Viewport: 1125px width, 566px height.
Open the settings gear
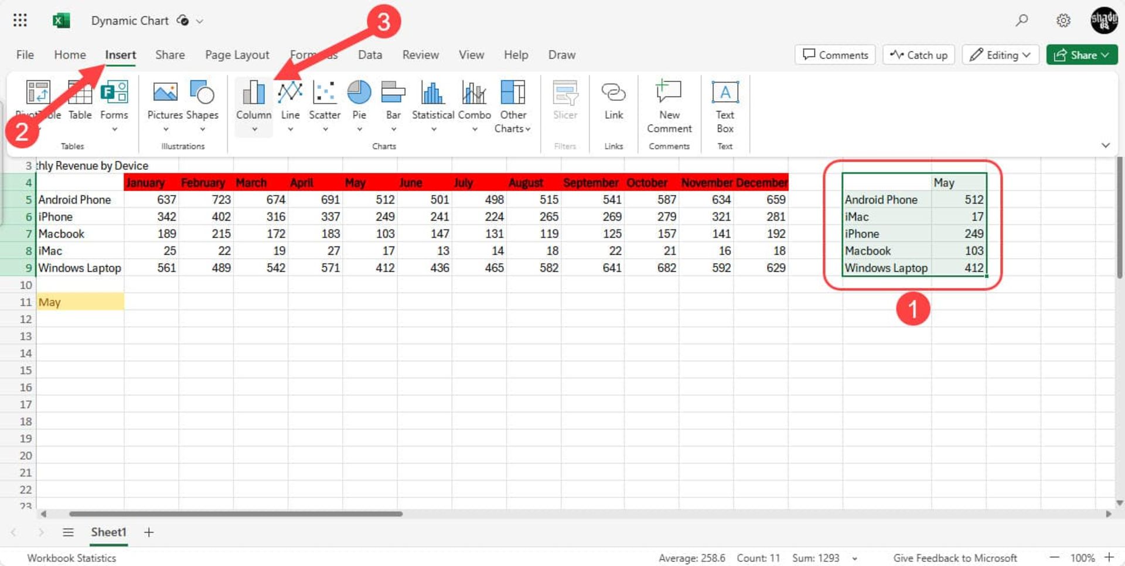[x=1063, y=20]
